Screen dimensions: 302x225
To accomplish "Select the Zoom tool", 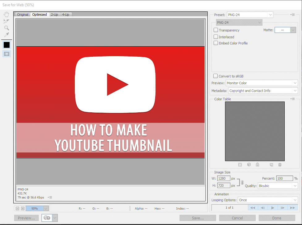I will click(6, 28).
